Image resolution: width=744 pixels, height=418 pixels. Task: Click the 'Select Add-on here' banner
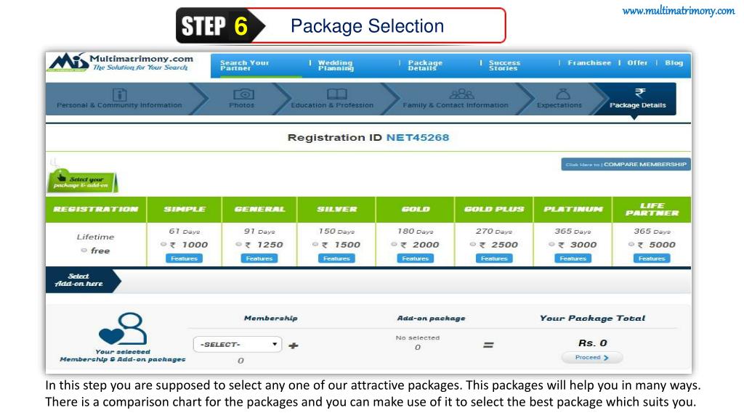[x=83, y=280]
